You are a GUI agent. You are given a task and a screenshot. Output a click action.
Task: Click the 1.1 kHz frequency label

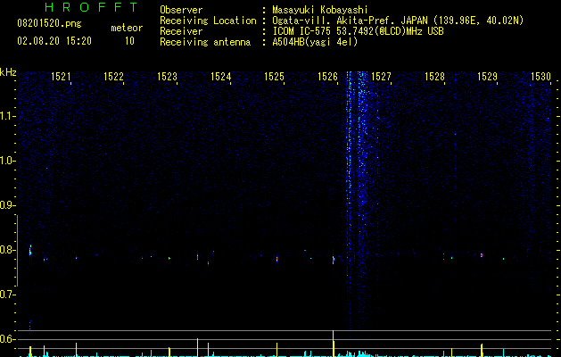tap(8, 116)
